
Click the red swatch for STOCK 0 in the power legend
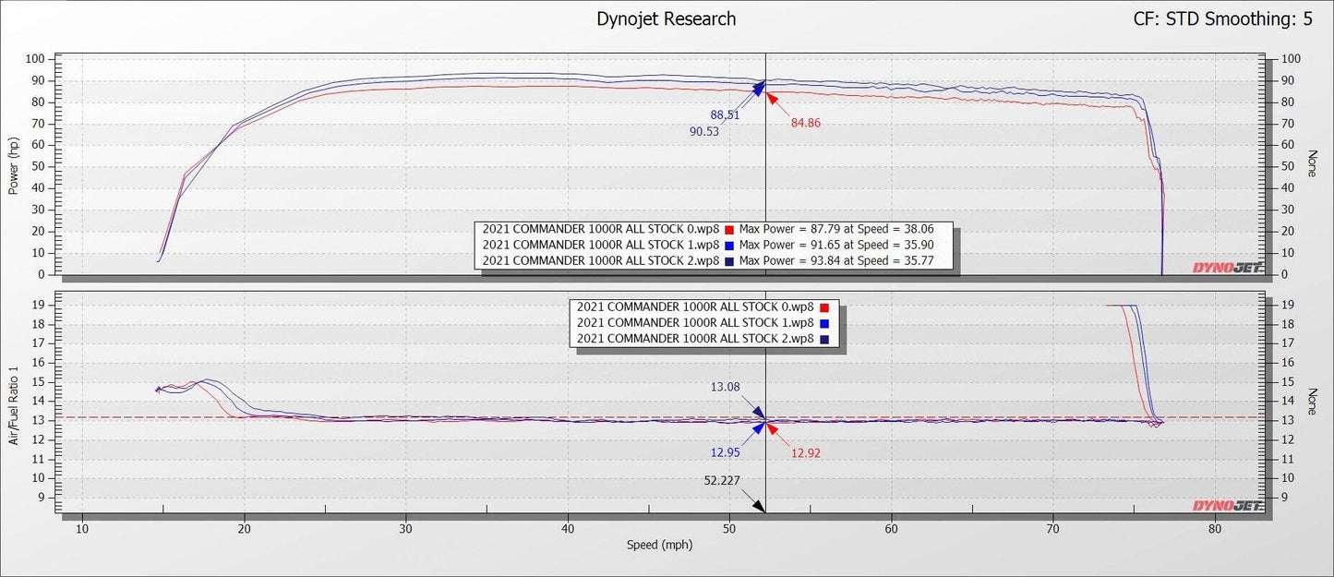(728, 229)
